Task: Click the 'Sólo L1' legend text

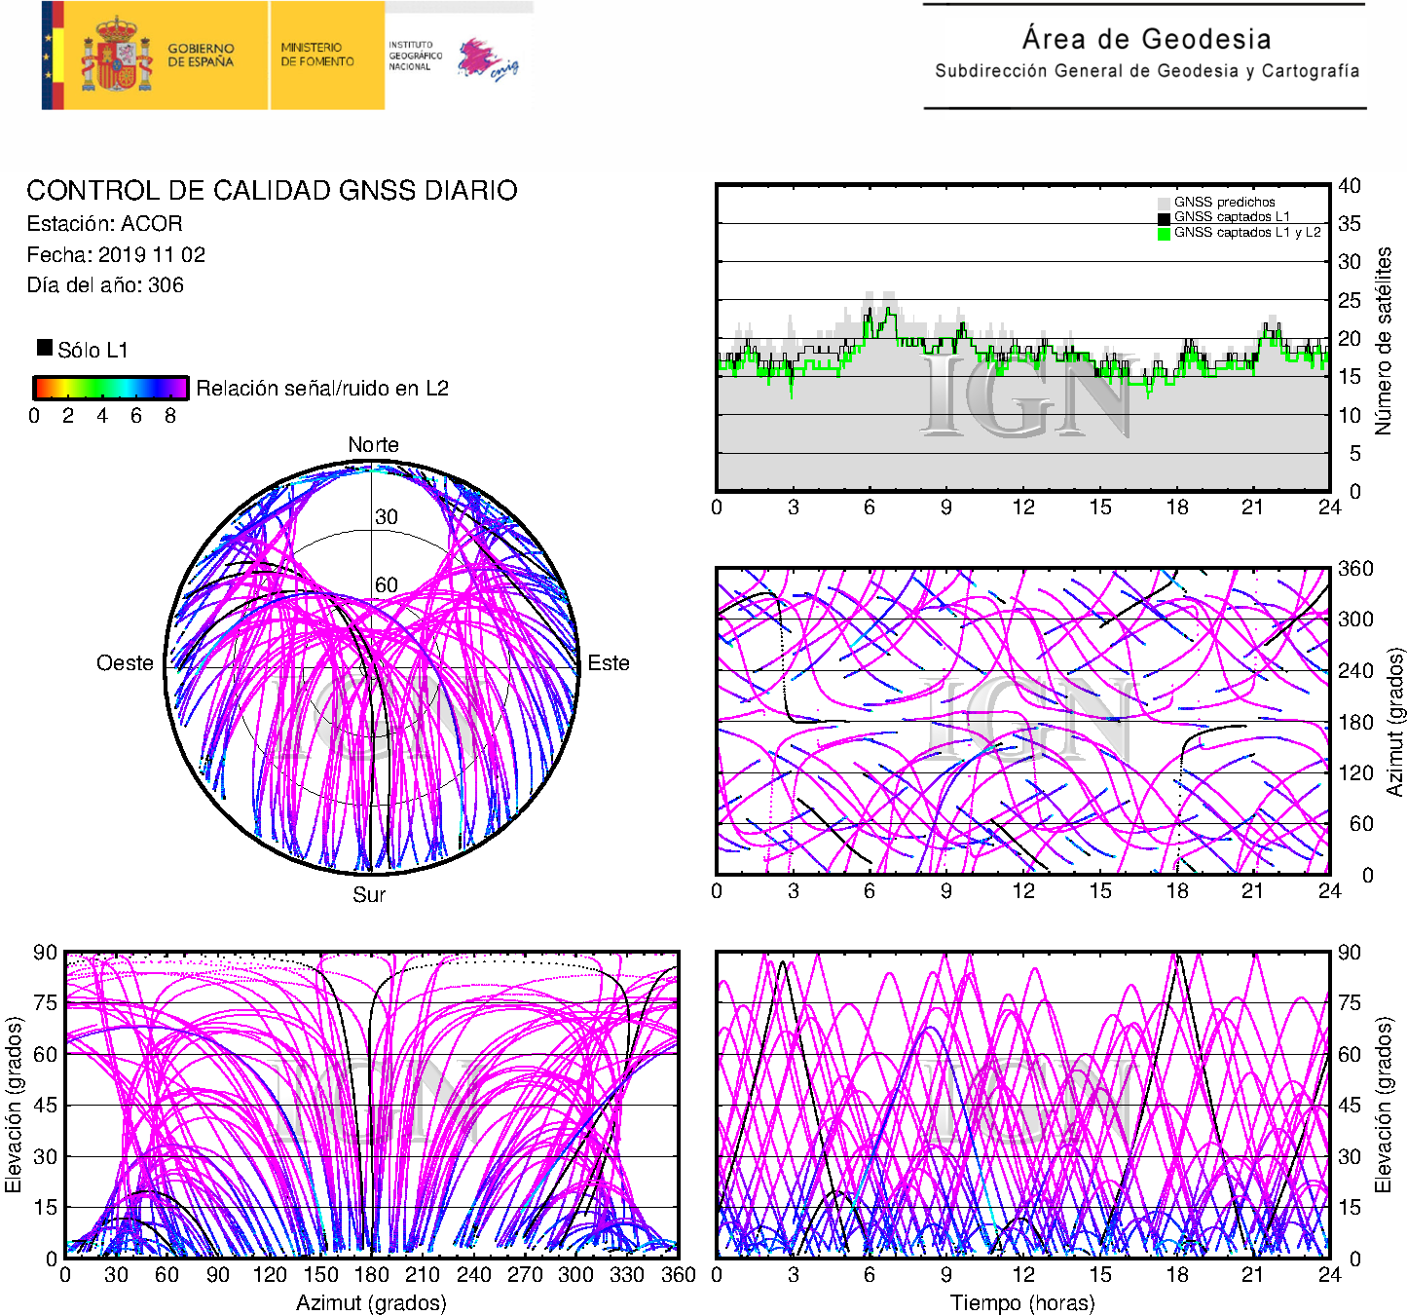Action: pos(93,350)
